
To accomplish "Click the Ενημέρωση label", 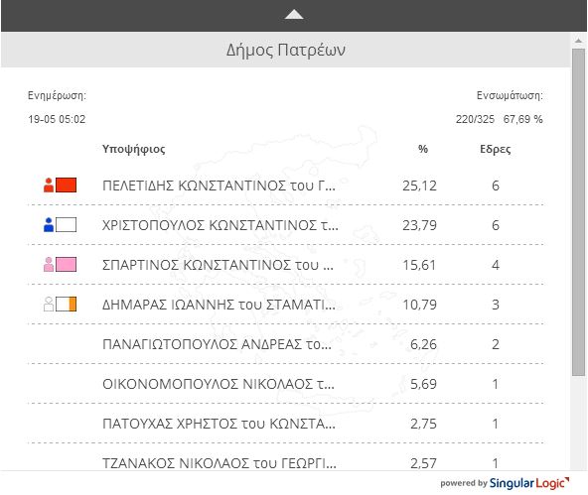I will pos(57,96).
